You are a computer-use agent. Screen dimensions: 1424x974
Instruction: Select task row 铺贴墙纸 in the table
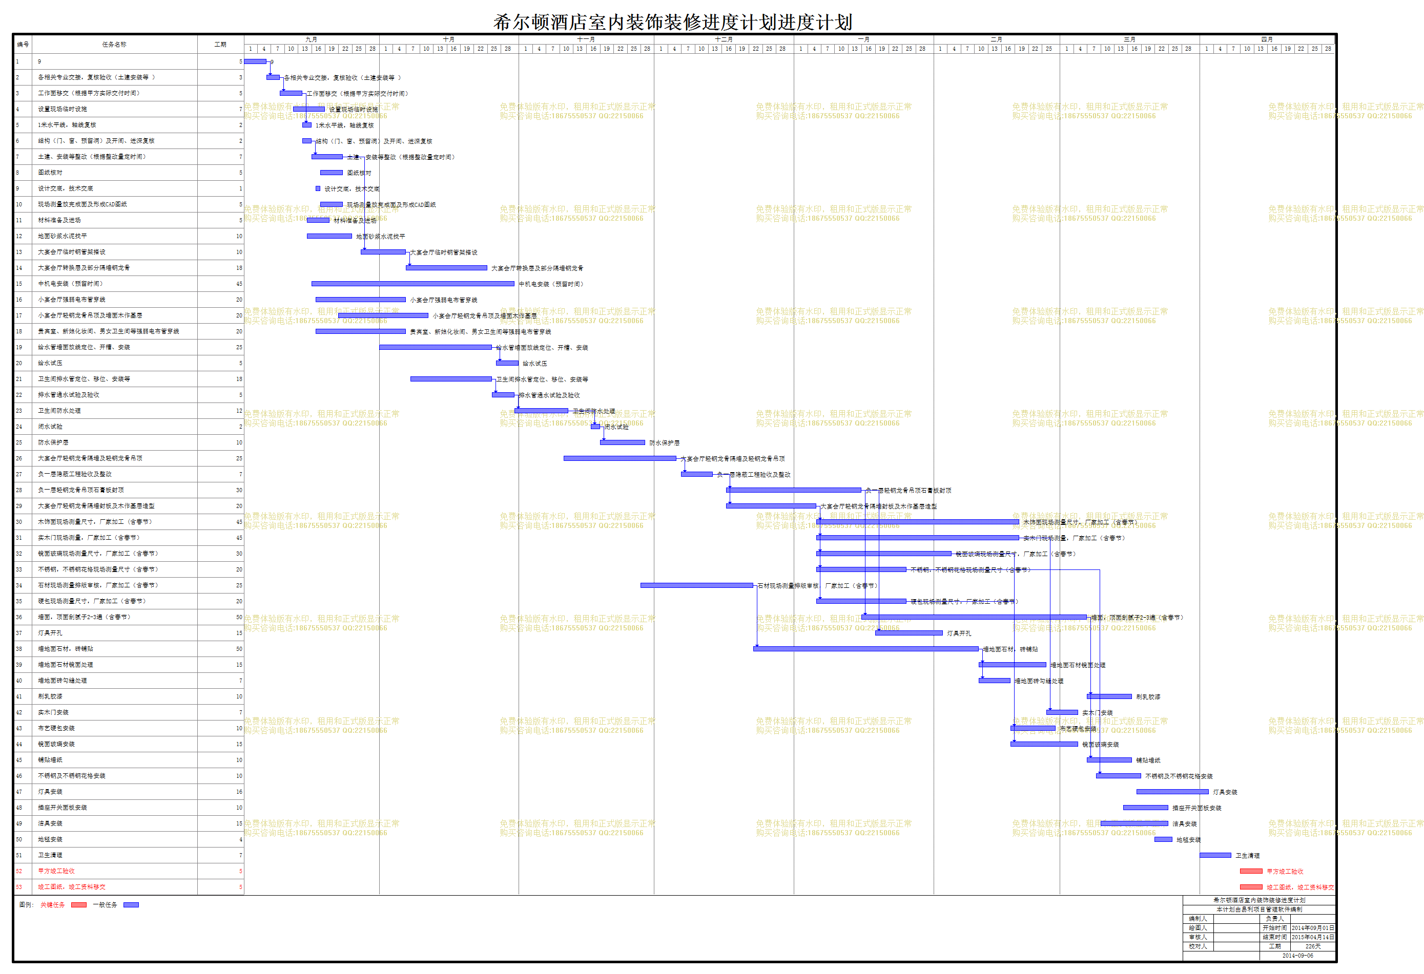tap(129, 760)
